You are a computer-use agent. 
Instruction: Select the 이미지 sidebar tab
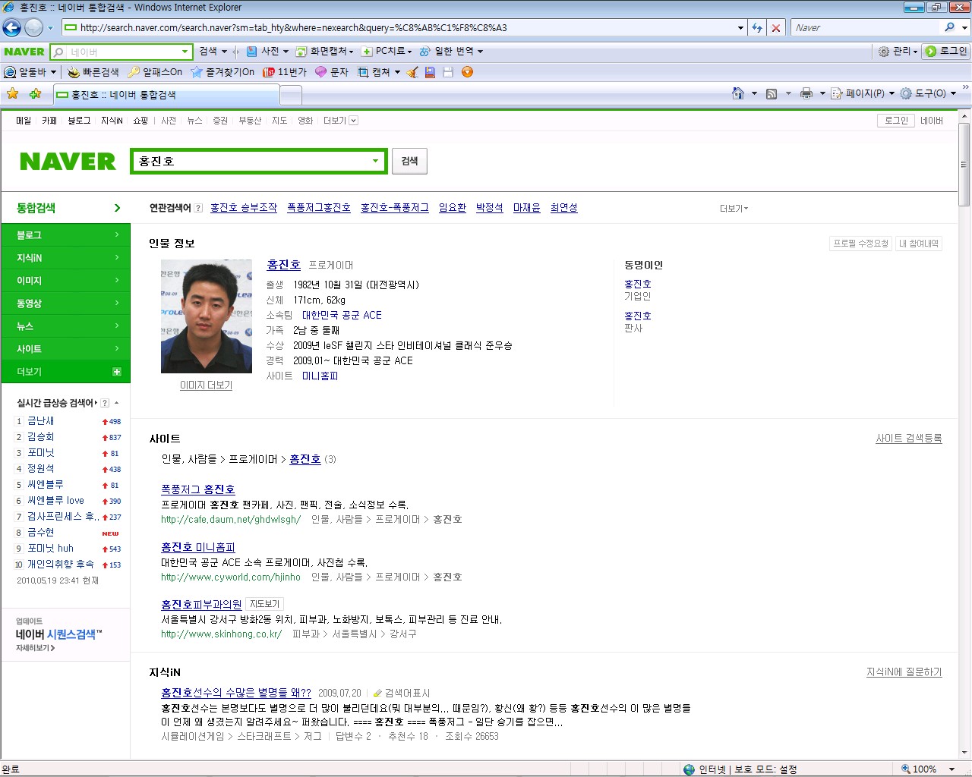coord(65,281)
